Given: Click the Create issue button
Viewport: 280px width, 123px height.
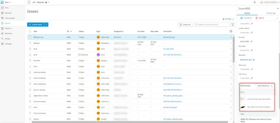Looking at the screenshot, I should [36, 25].
